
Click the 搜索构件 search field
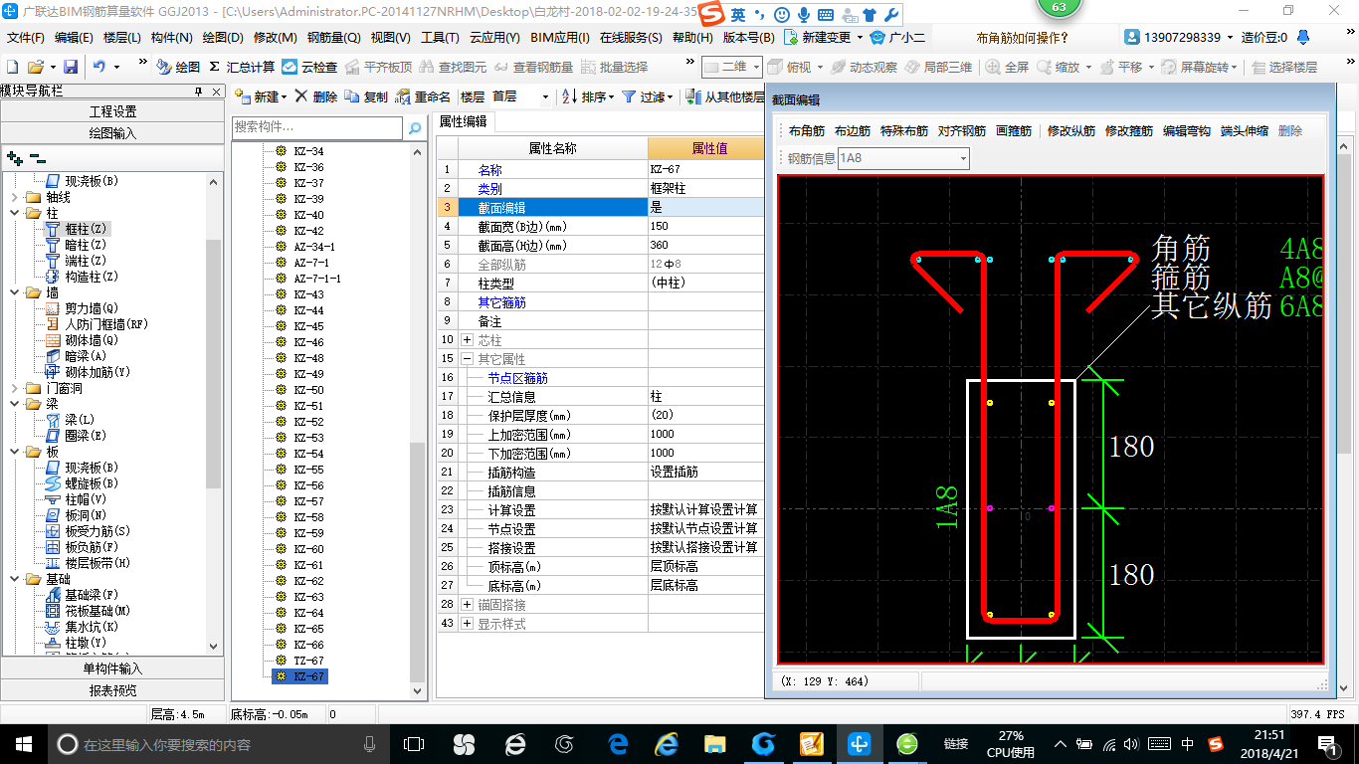pyautogui.click(x=317, y=128)
